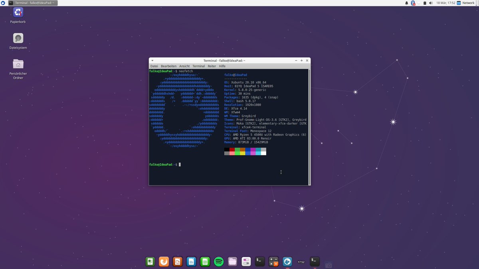Click the 'Resolution: 1920x1080' line
The image size is (479, 269).
(x=243, y=105)
